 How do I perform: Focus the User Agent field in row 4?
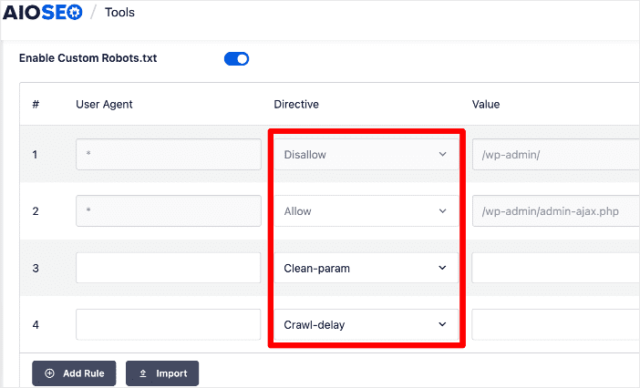(168, 324)
